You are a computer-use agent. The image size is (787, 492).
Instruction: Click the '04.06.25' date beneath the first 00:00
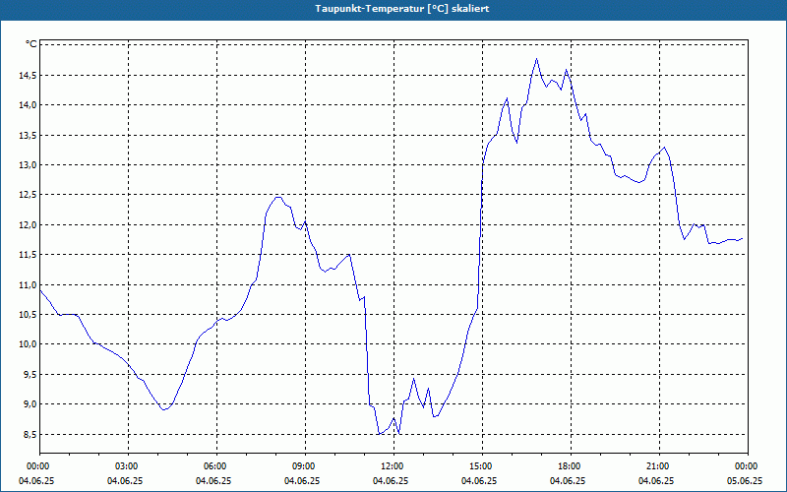point(36,480)
